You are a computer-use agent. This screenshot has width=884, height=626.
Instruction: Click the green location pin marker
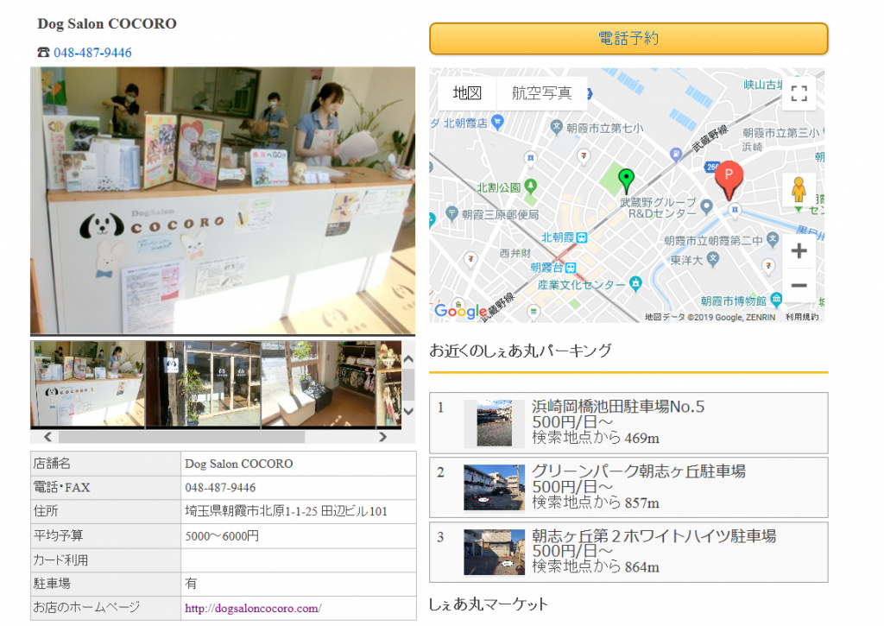point(626,180)
